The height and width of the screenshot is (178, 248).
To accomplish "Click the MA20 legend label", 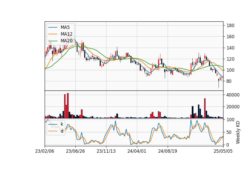I will coord(66,41).
